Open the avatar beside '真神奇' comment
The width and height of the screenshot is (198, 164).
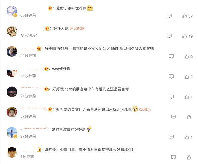[x=12, y=152]
